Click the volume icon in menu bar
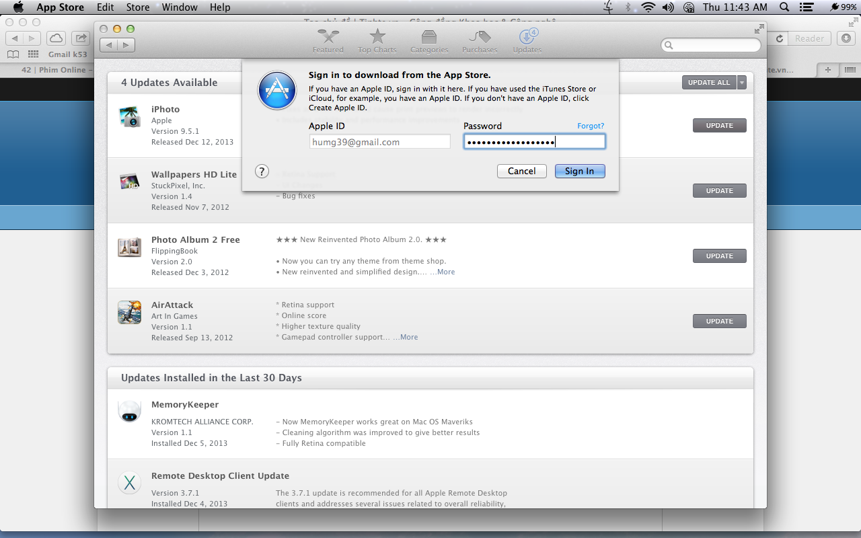Screen dimensions: 861x538 point(668,7)
